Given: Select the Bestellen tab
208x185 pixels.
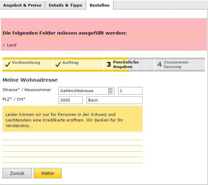Looking at the screenshot, I should click(x=99, y=5).
